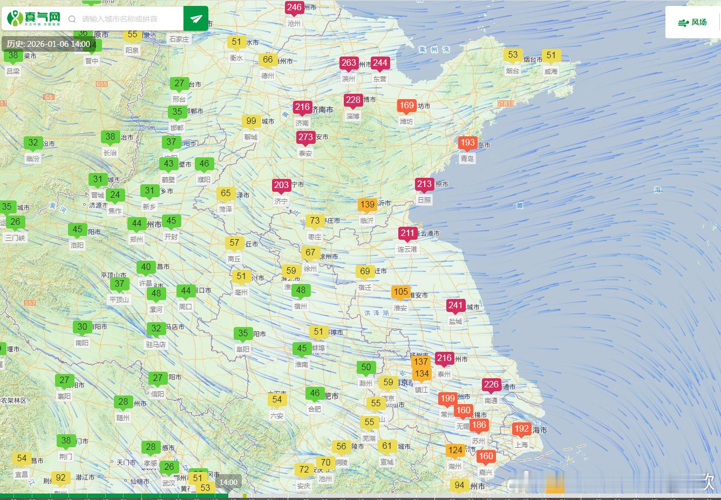The height and width of the screenshot is (500, 721).
Task: Select the 193 AQI marker for 青岛
Action: pyautogui.click(x=467, y=143)
